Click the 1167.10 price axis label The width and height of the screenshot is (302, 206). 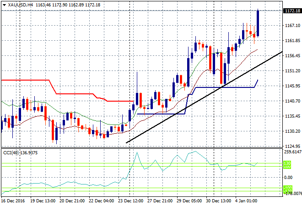[x=292, y=26]
